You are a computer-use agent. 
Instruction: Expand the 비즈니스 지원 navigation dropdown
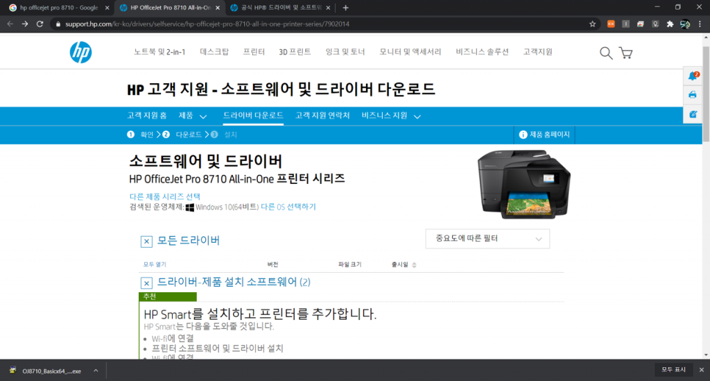pyautogui.click(x=391, y=116)
